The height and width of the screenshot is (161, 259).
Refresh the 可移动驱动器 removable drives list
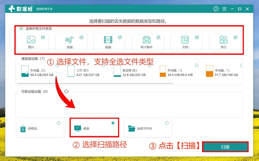pos(67,91)
